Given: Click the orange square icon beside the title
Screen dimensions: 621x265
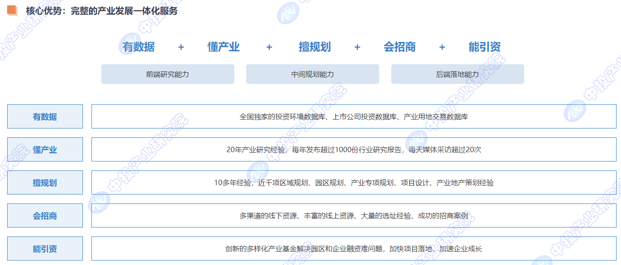Looking at the screenshot, I should tap(12, 11).
